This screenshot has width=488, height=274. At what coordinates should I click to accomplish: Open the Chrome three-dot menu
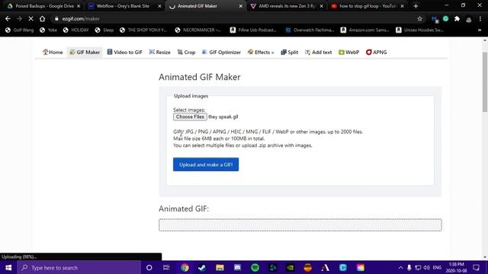click(480, 19)
